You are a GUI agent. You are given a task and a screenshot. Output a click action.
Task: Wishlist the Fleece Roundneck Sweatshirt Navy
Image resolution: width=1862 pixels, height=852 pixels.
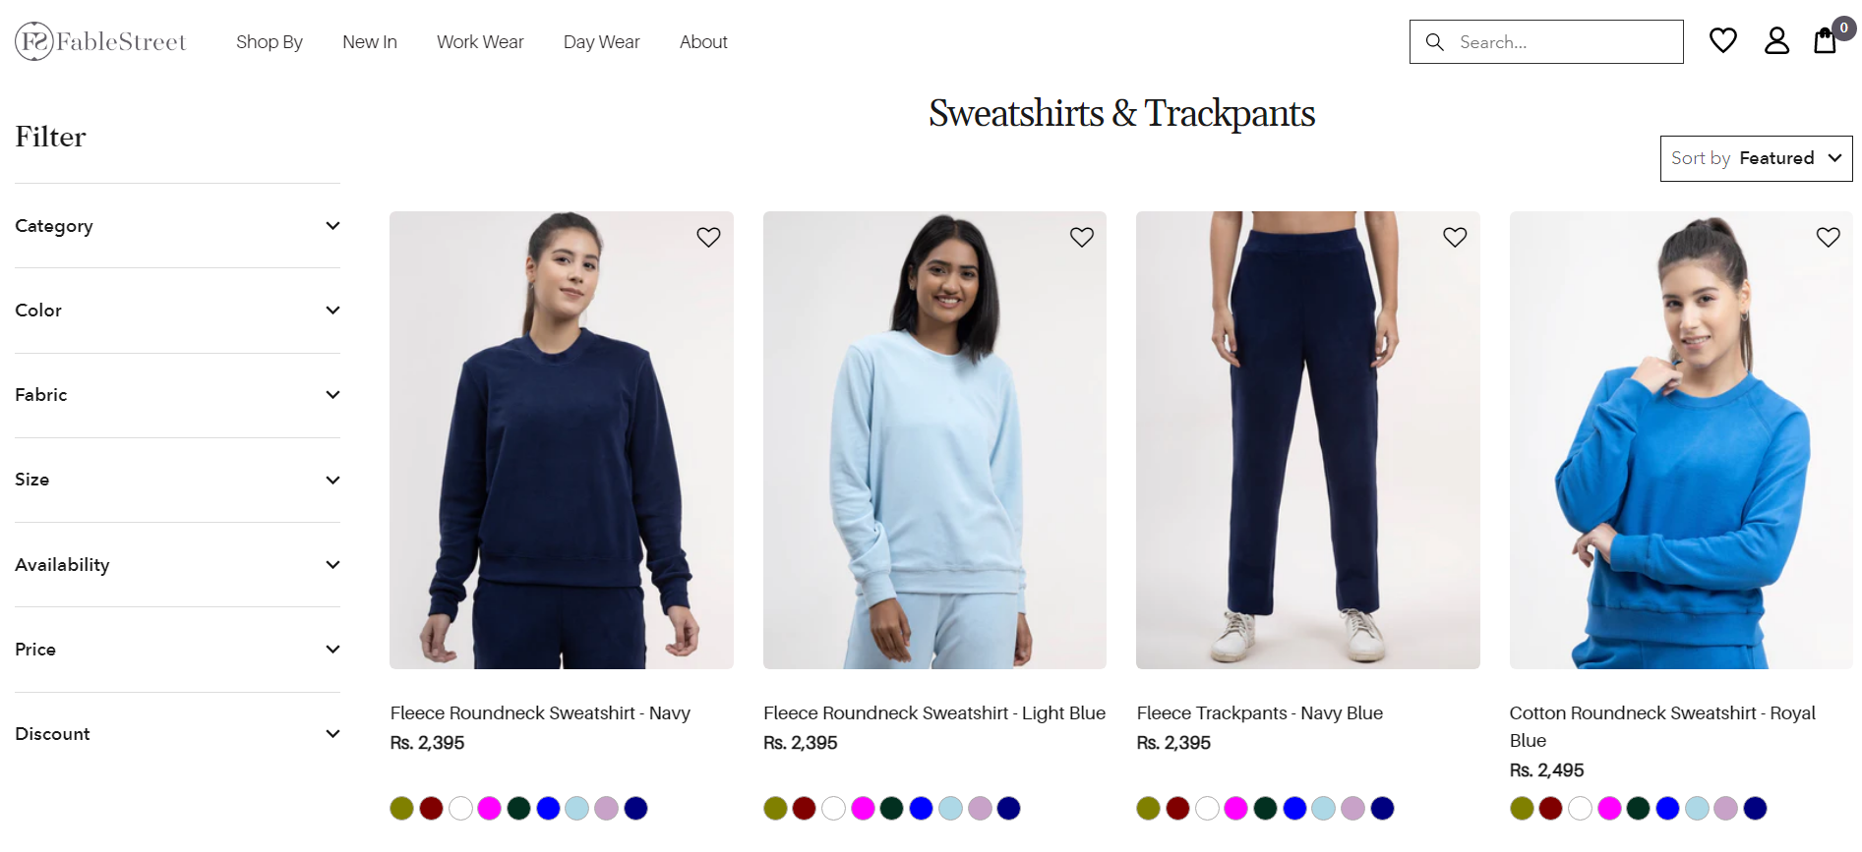click(708, 237)
